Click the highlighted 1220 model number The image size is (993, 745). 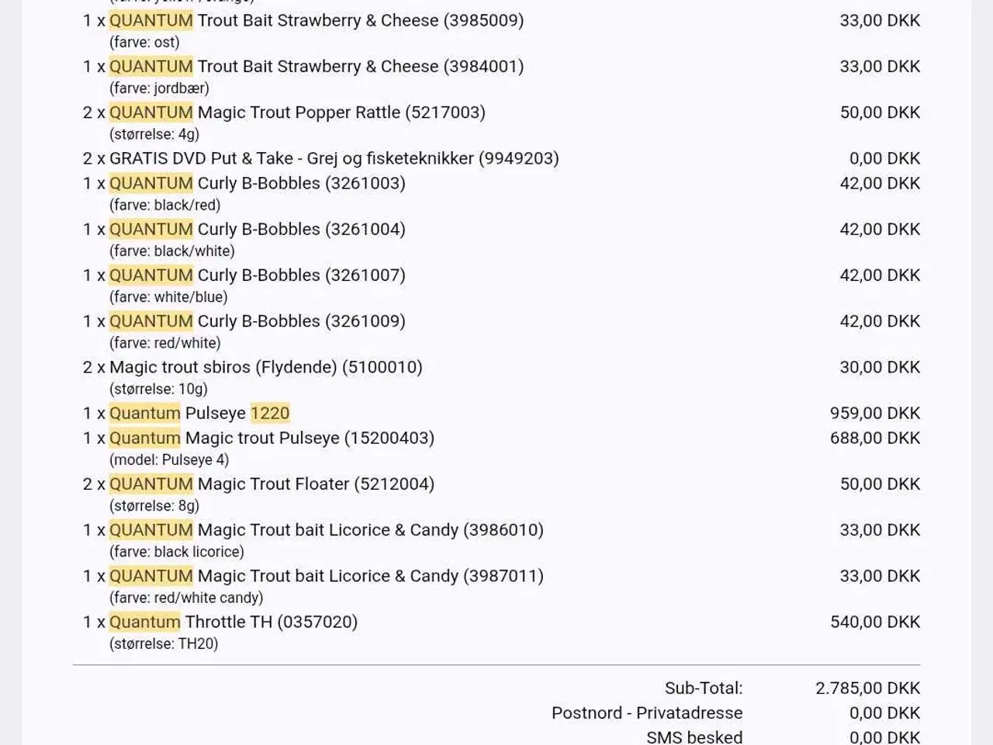coord(270,413)
